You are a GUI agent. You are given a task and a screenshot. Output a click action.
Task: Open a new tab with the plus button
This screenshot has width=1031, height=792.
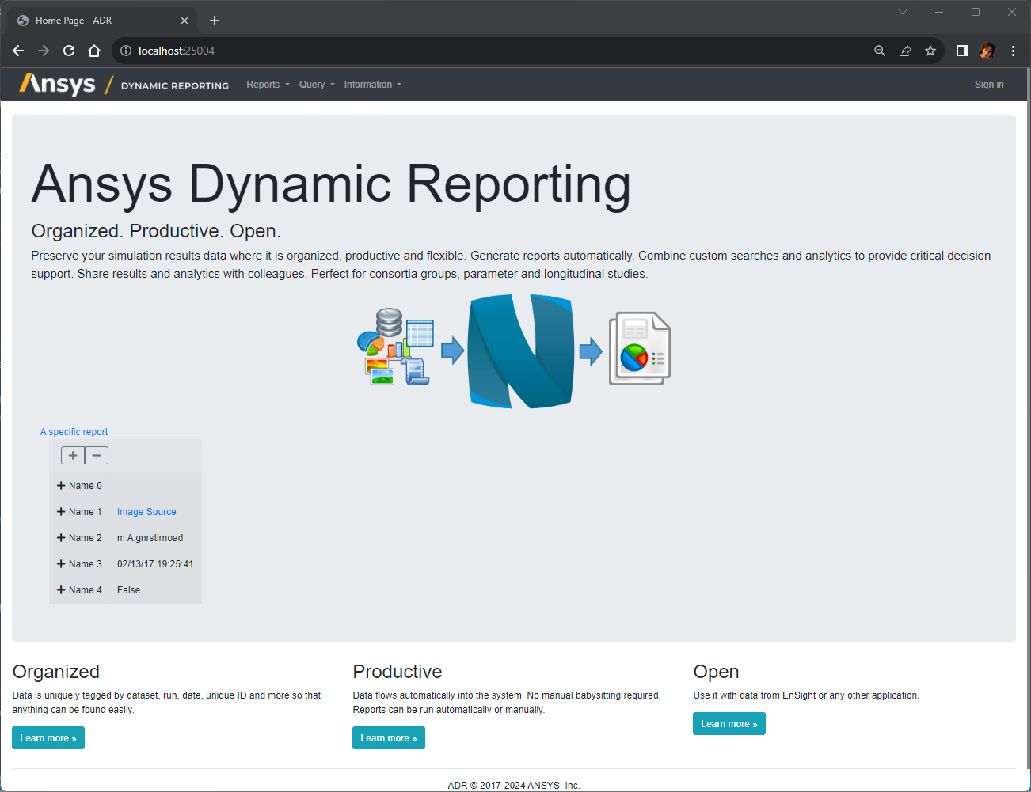click(215, 21)
